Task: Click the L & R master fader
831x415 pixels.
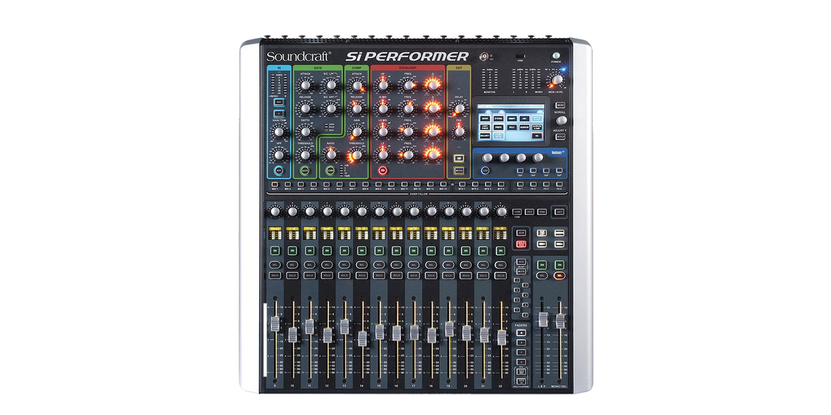Action: (543, 320)
